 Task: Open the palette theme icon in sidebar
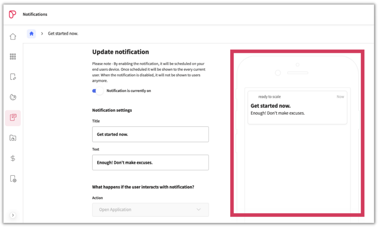click(x=13, y=97)
